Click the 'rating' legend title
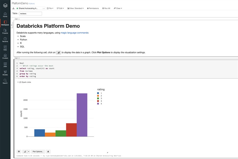Image resolution: width=238 pixels, height=159 pixels. click(x=101, y=89)
